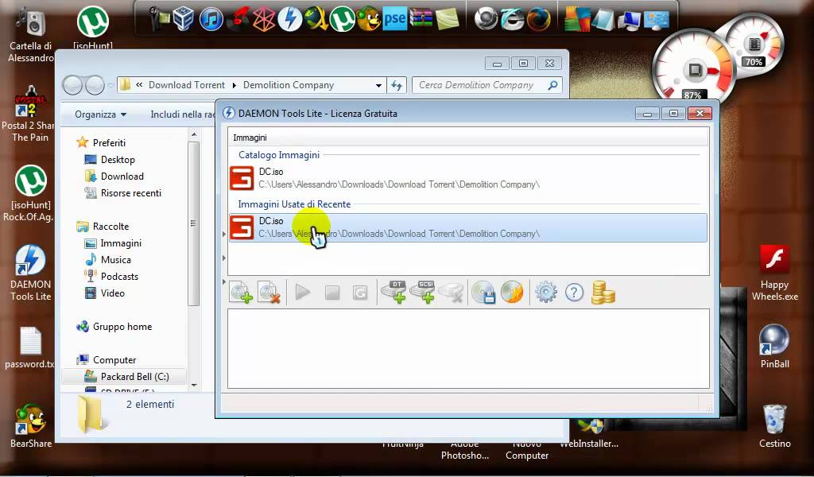
Task: Launch Google Chrome from the top dock
Action: [486, 20]
